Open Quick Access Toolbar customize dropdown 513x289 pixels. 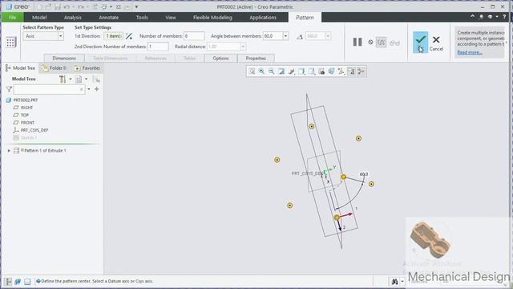pyautogui.click(x=136, y=7)
